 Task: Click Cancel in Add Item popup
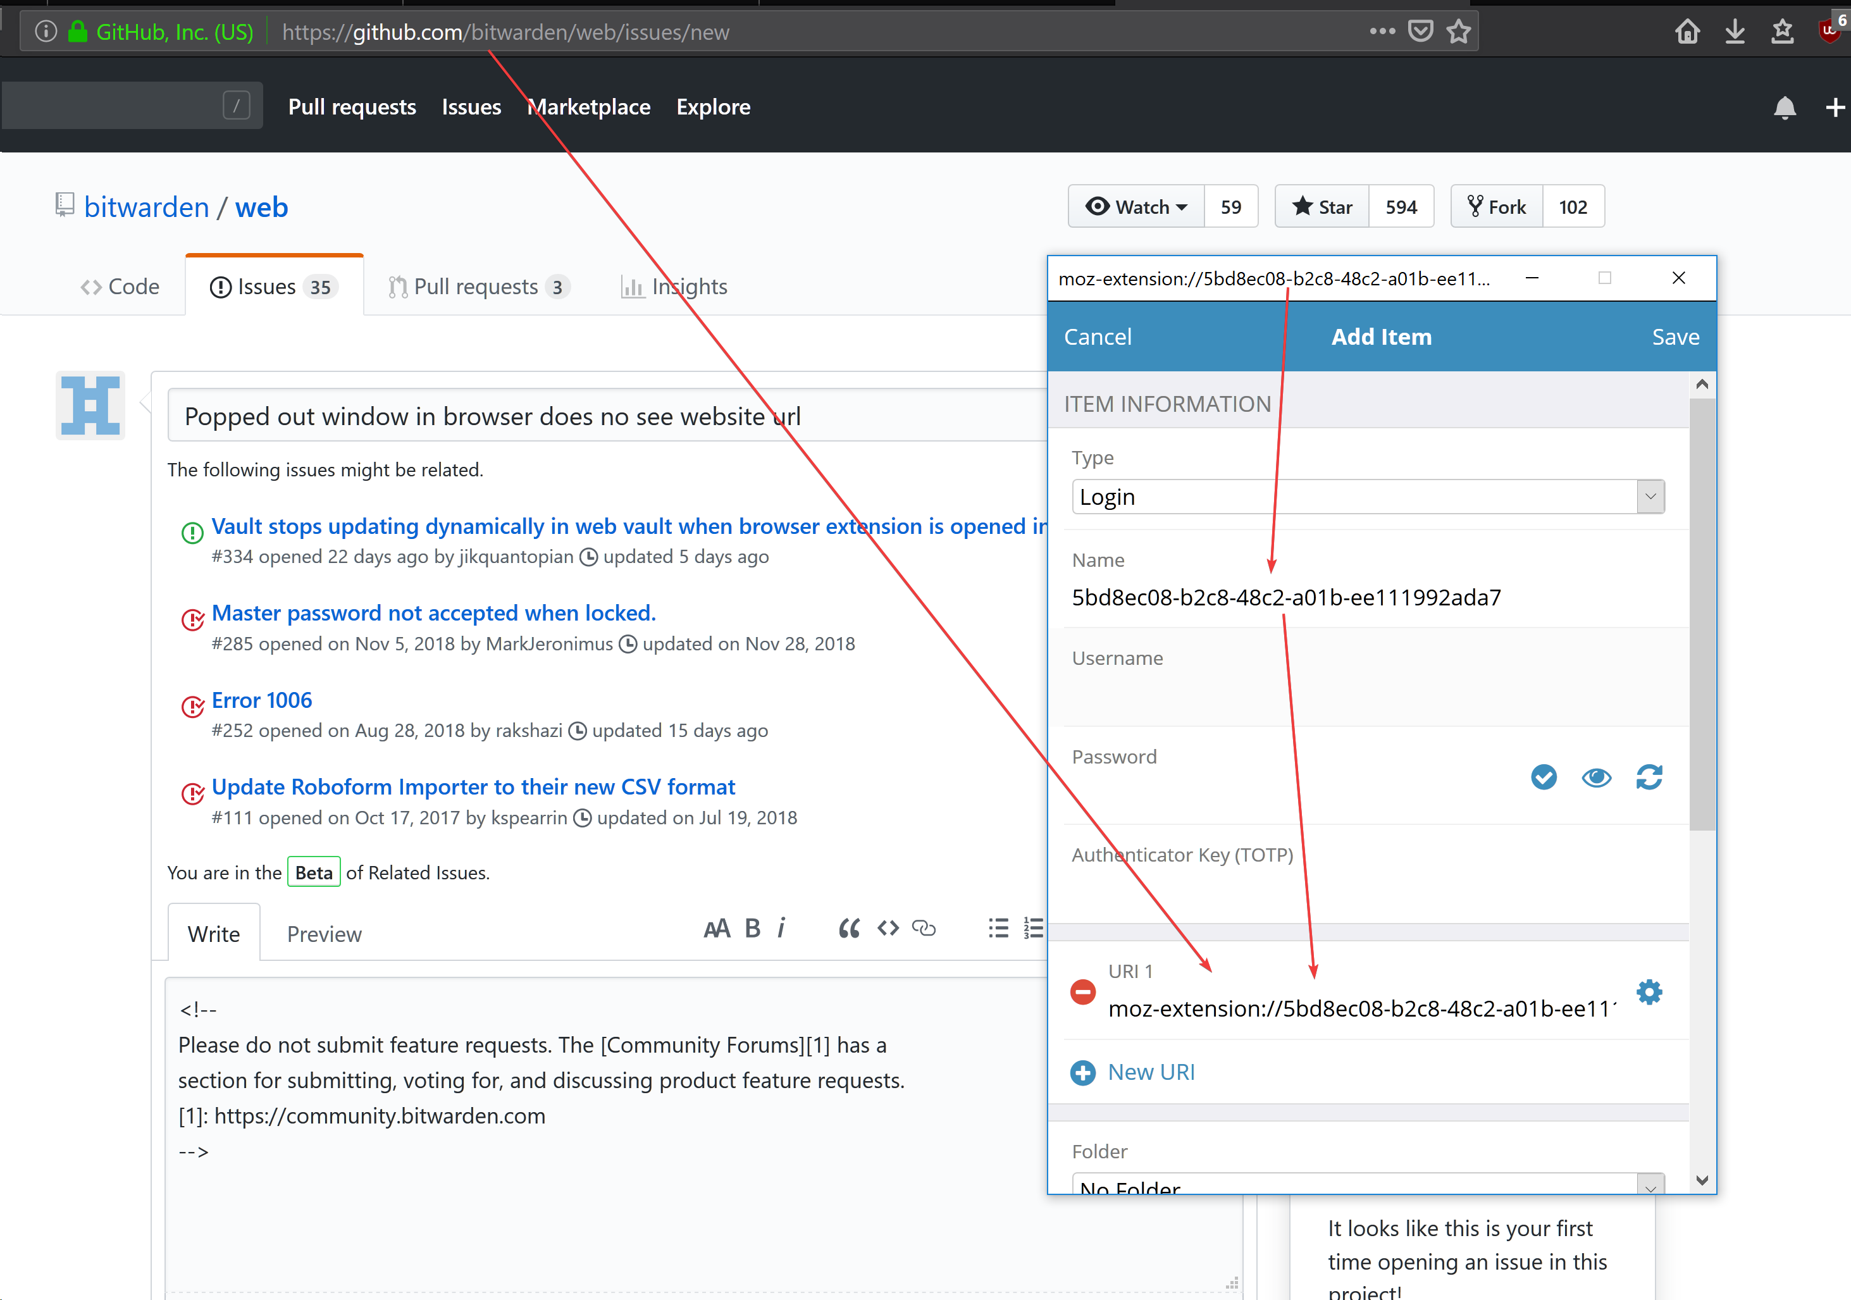click(x=1097, y=337)
